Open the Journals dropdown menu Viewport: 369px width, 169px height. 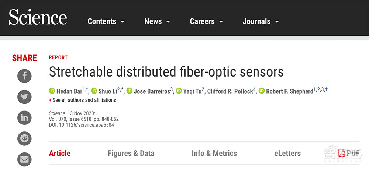coord(261,21)
